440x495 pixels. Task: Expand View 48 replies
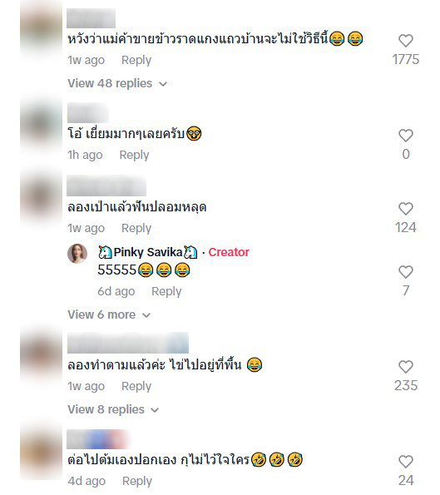pos(117,84)
